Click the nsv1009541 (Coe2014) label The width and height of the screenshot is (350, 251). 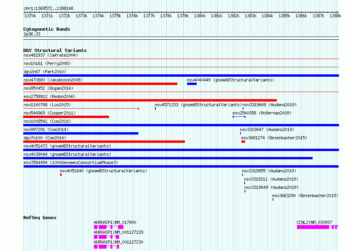[x=47, y=121]
